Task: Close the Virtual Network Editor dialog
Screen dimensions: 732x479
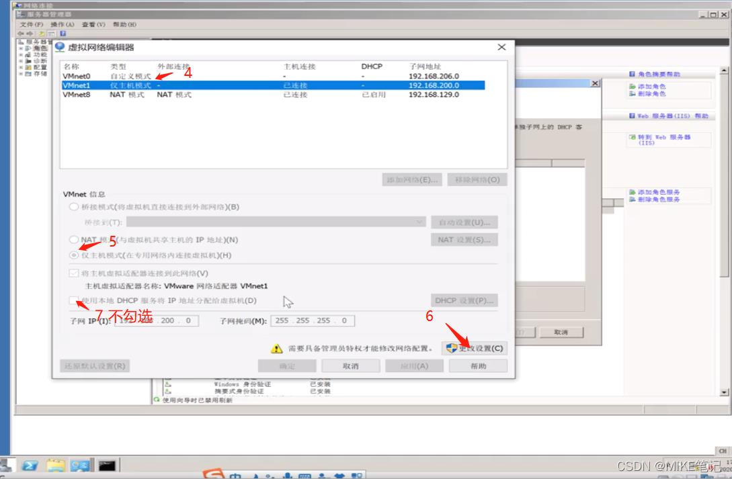Action: pyautogui.click(x=501, y=47)
